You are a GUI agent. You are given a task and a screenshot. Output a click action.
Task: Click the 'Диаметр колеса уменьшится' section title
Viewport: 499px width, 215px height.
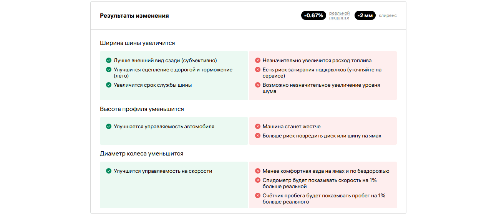tap(142, 154)
